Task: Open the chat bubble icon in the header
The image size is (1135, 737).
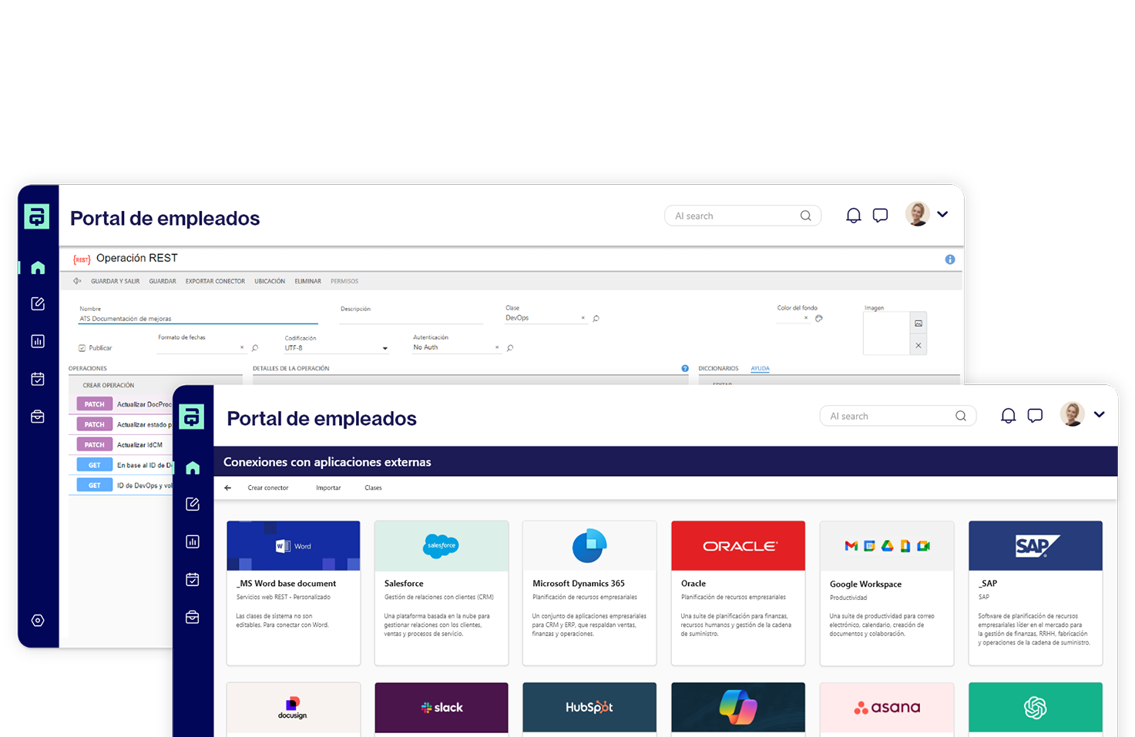Action: [x=1035, y=415]
